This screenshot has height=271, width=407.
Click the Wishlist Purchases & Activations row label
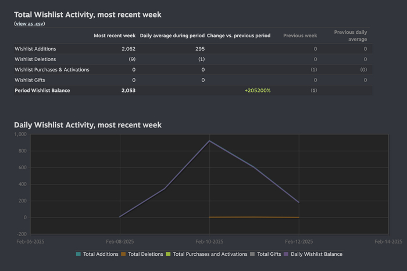tap(52, 70)
